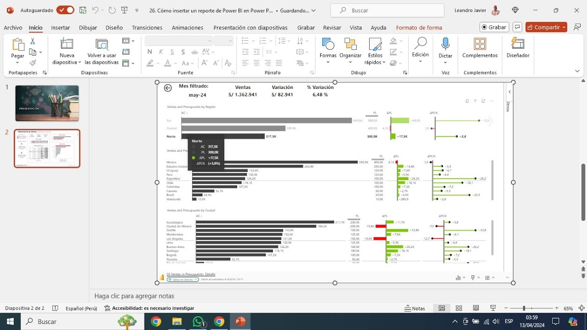587x330 pixels.
Task: Click the zoom slider handle
Action: point(524,308)
